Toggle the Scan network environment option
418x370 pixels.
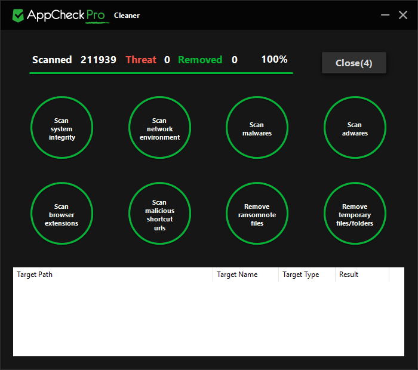[x=159, y=128]
